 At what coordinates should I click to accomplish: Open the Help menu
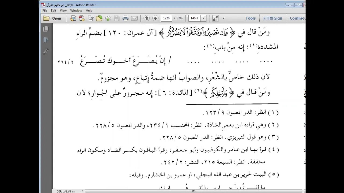89,10
